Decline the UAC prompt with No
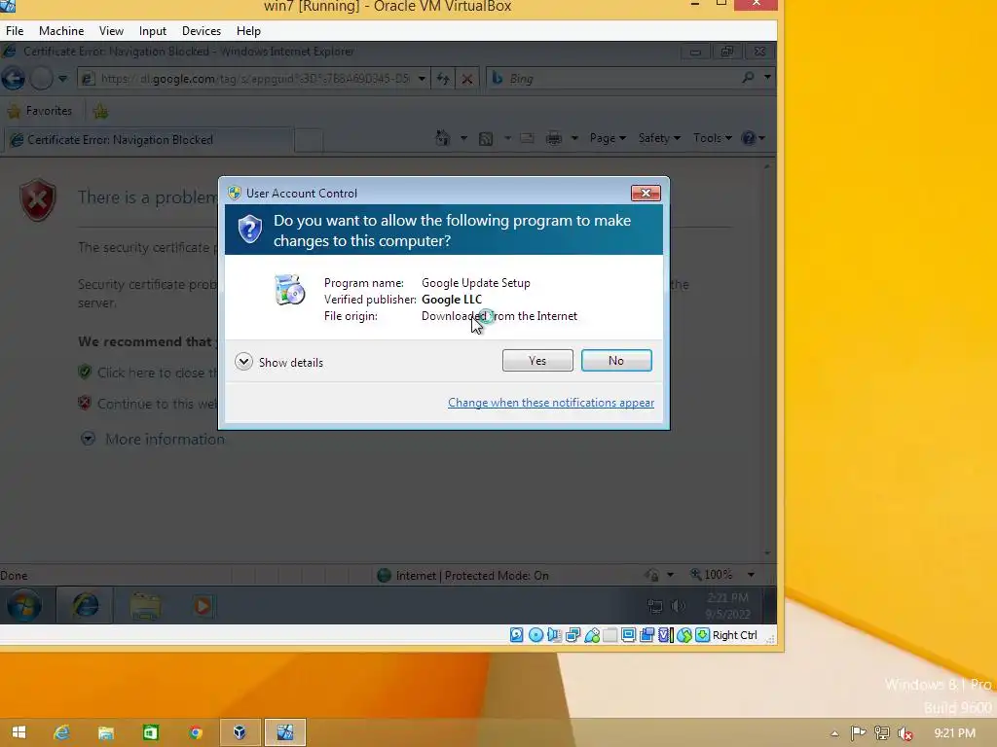 (616, 360)
